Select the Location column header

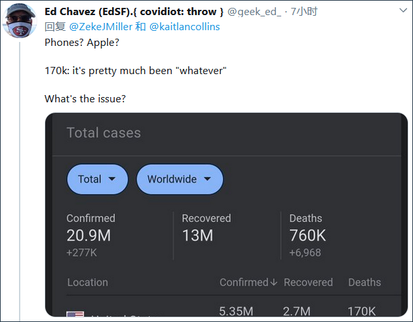point(87,283)
